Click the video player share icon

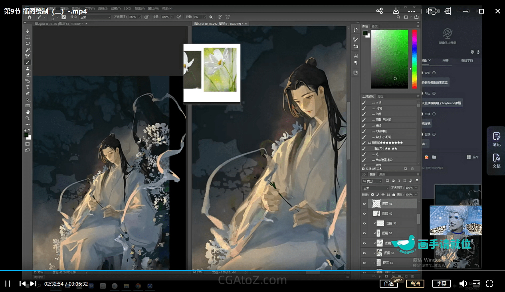[380, 11]
